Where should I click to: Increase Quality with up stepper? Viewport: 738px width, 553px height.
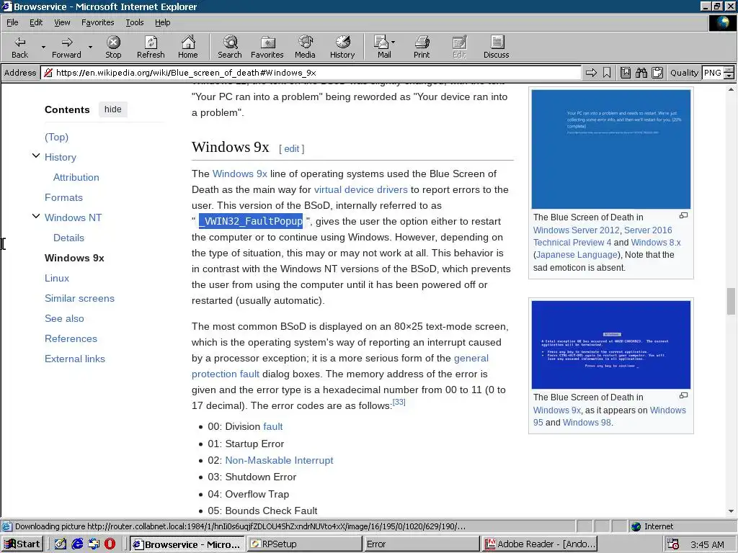click(729, 70)
